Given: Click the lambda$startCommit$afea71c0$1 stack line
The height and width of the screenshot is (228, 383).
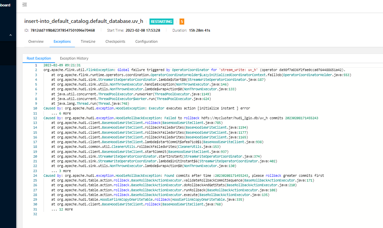Looking at the screenshot, I should pos(158,142).
